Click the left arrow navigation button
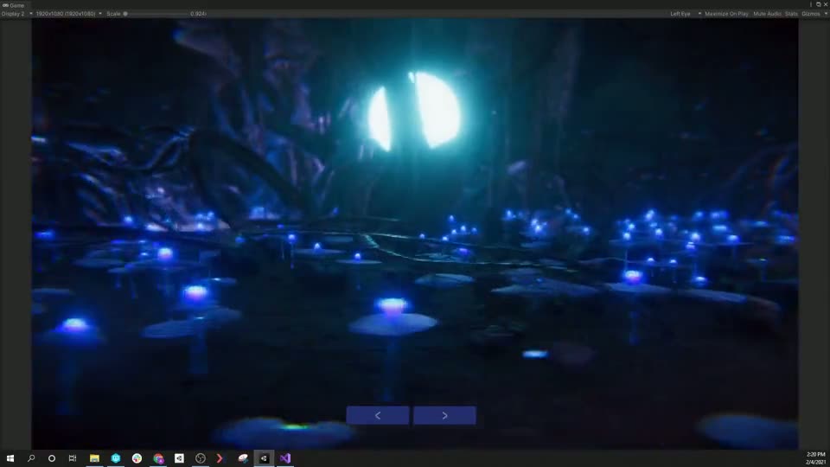830x467 pixels. coord(378,416)
